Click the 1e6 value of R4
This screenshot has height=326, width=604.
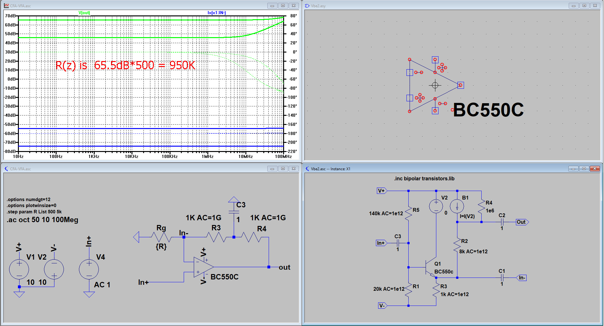click(x=490, y=211)
